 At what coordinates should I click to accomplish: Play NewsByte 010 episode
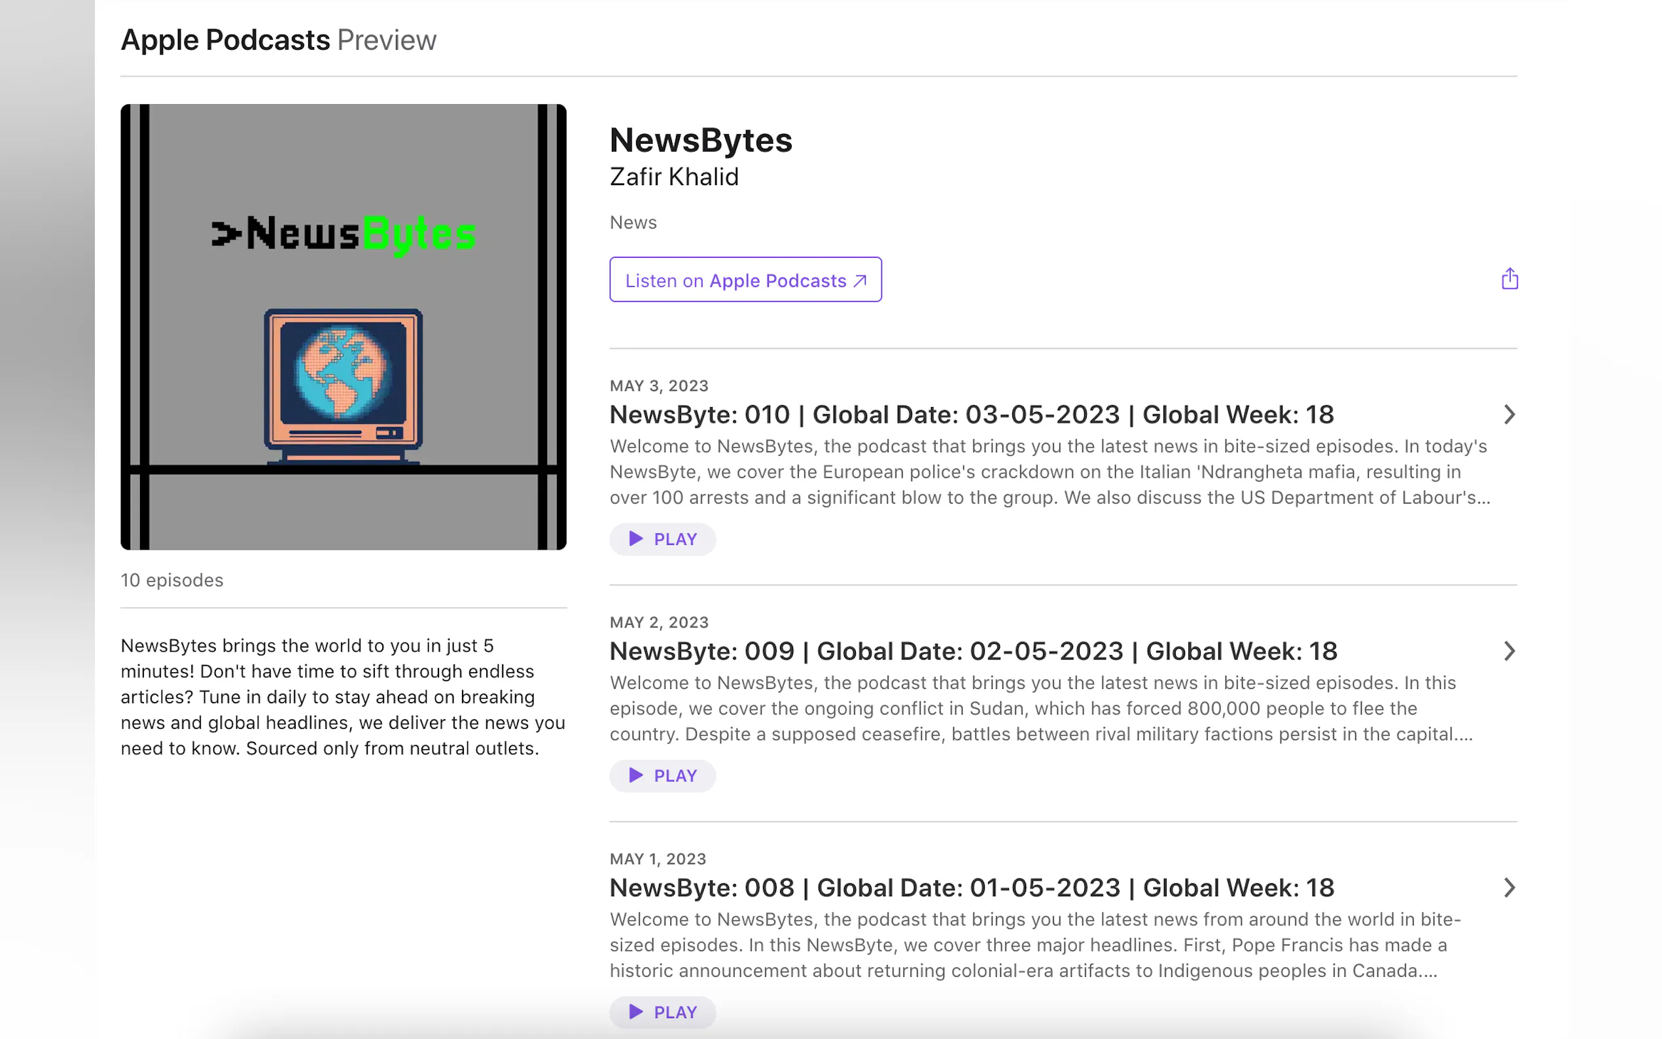click(x=662, y=539)
